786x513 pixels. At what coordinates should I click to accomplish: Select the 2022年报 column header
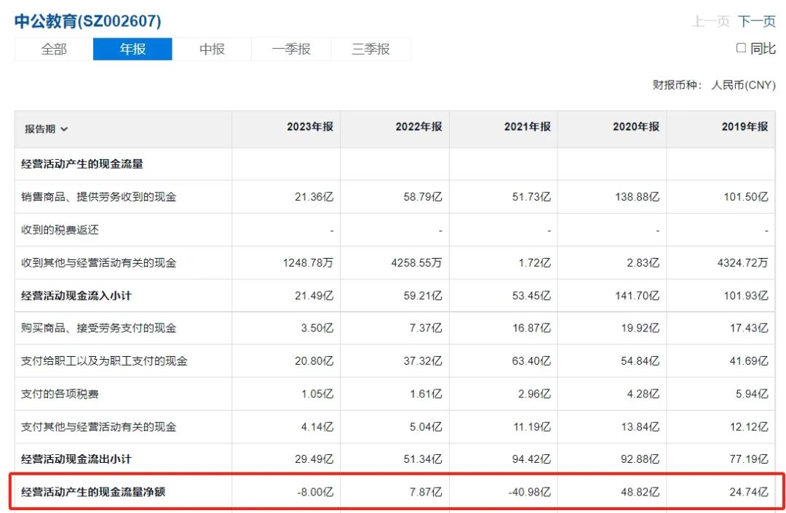pyautogui.click(x=418, y=127)
